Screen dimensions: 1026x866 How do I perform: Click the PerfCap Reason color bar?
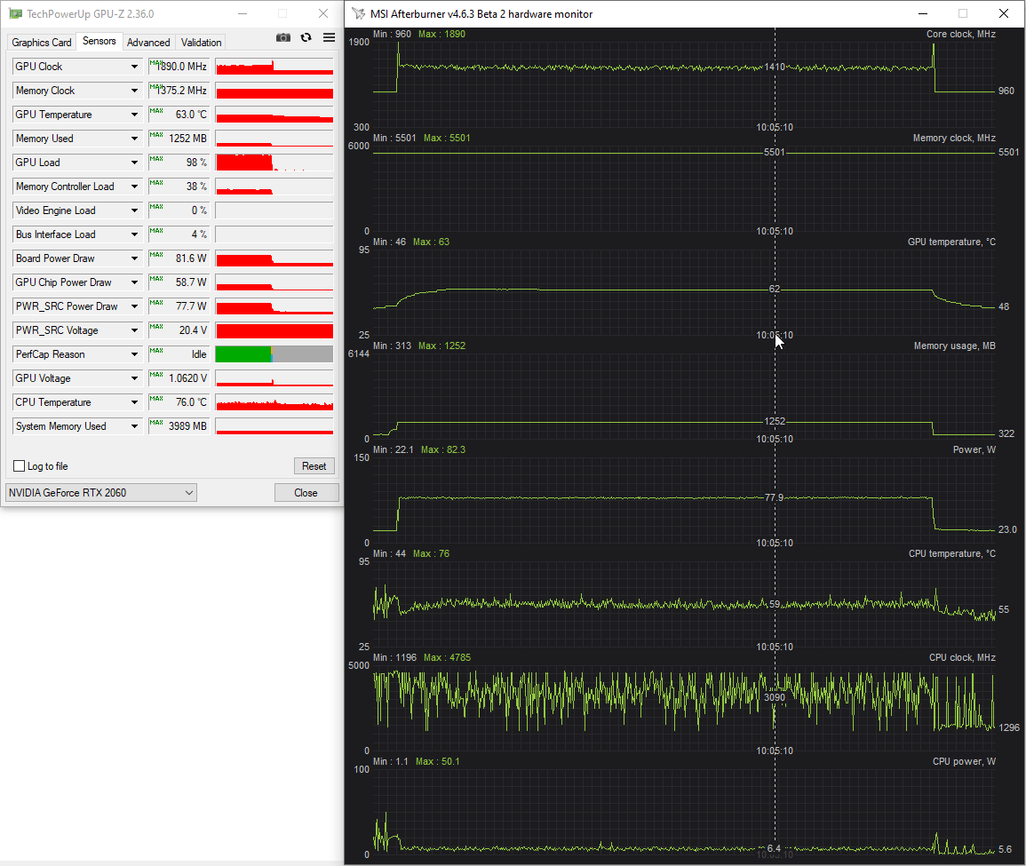pos(274,354)
